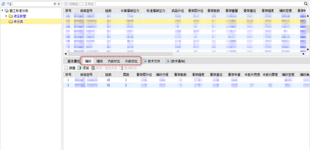The image size is (310, 150).
Task: Click the blue down-arrow icon in tree search
Action: [x=55, y=4]
